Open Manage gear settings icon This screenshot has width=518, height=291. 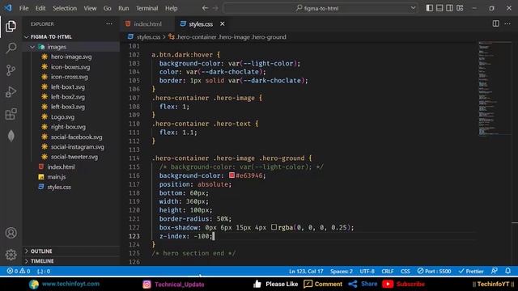tap(11, 255)
